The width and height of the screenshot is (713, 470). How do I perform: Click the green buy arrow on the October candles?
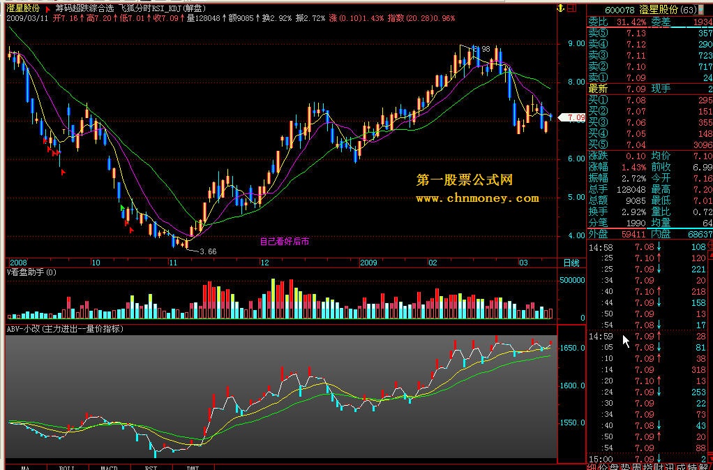[122, 207]
